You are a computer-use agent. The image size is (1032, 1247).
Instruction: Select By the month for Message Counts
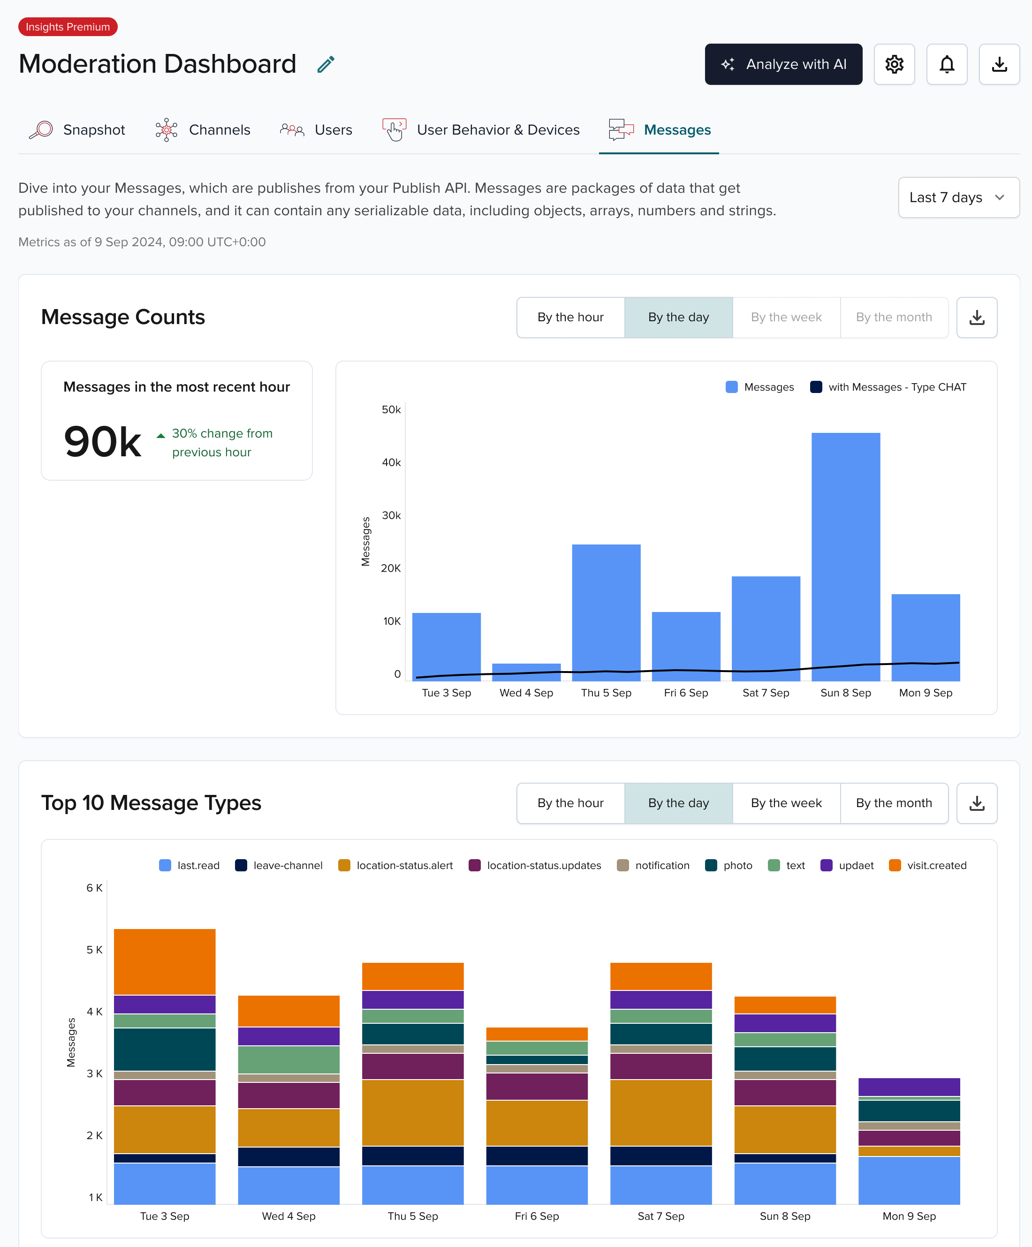pyautogui.click(x=893, y=317)
